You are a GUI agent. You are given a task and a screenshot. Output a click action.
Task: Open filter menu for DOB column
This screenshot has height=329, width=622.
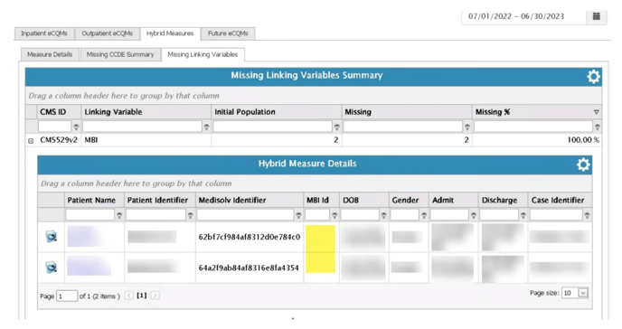383,215
